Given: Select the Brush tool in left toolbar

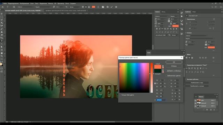Looking at the screenshot, I should click(2, 29).
